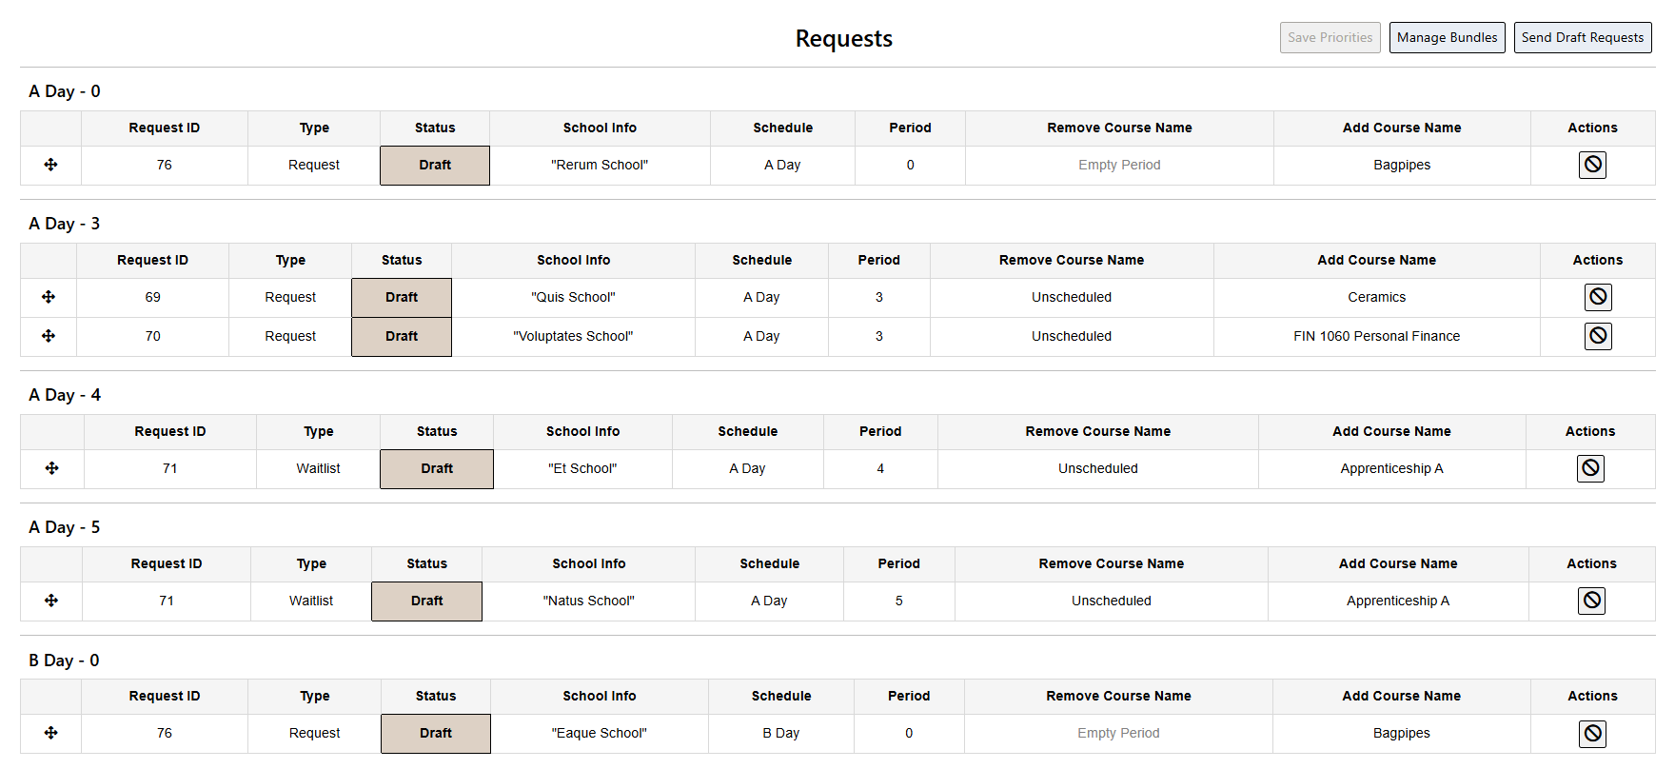Click the move handle on request 69 row

coord(49,297)
